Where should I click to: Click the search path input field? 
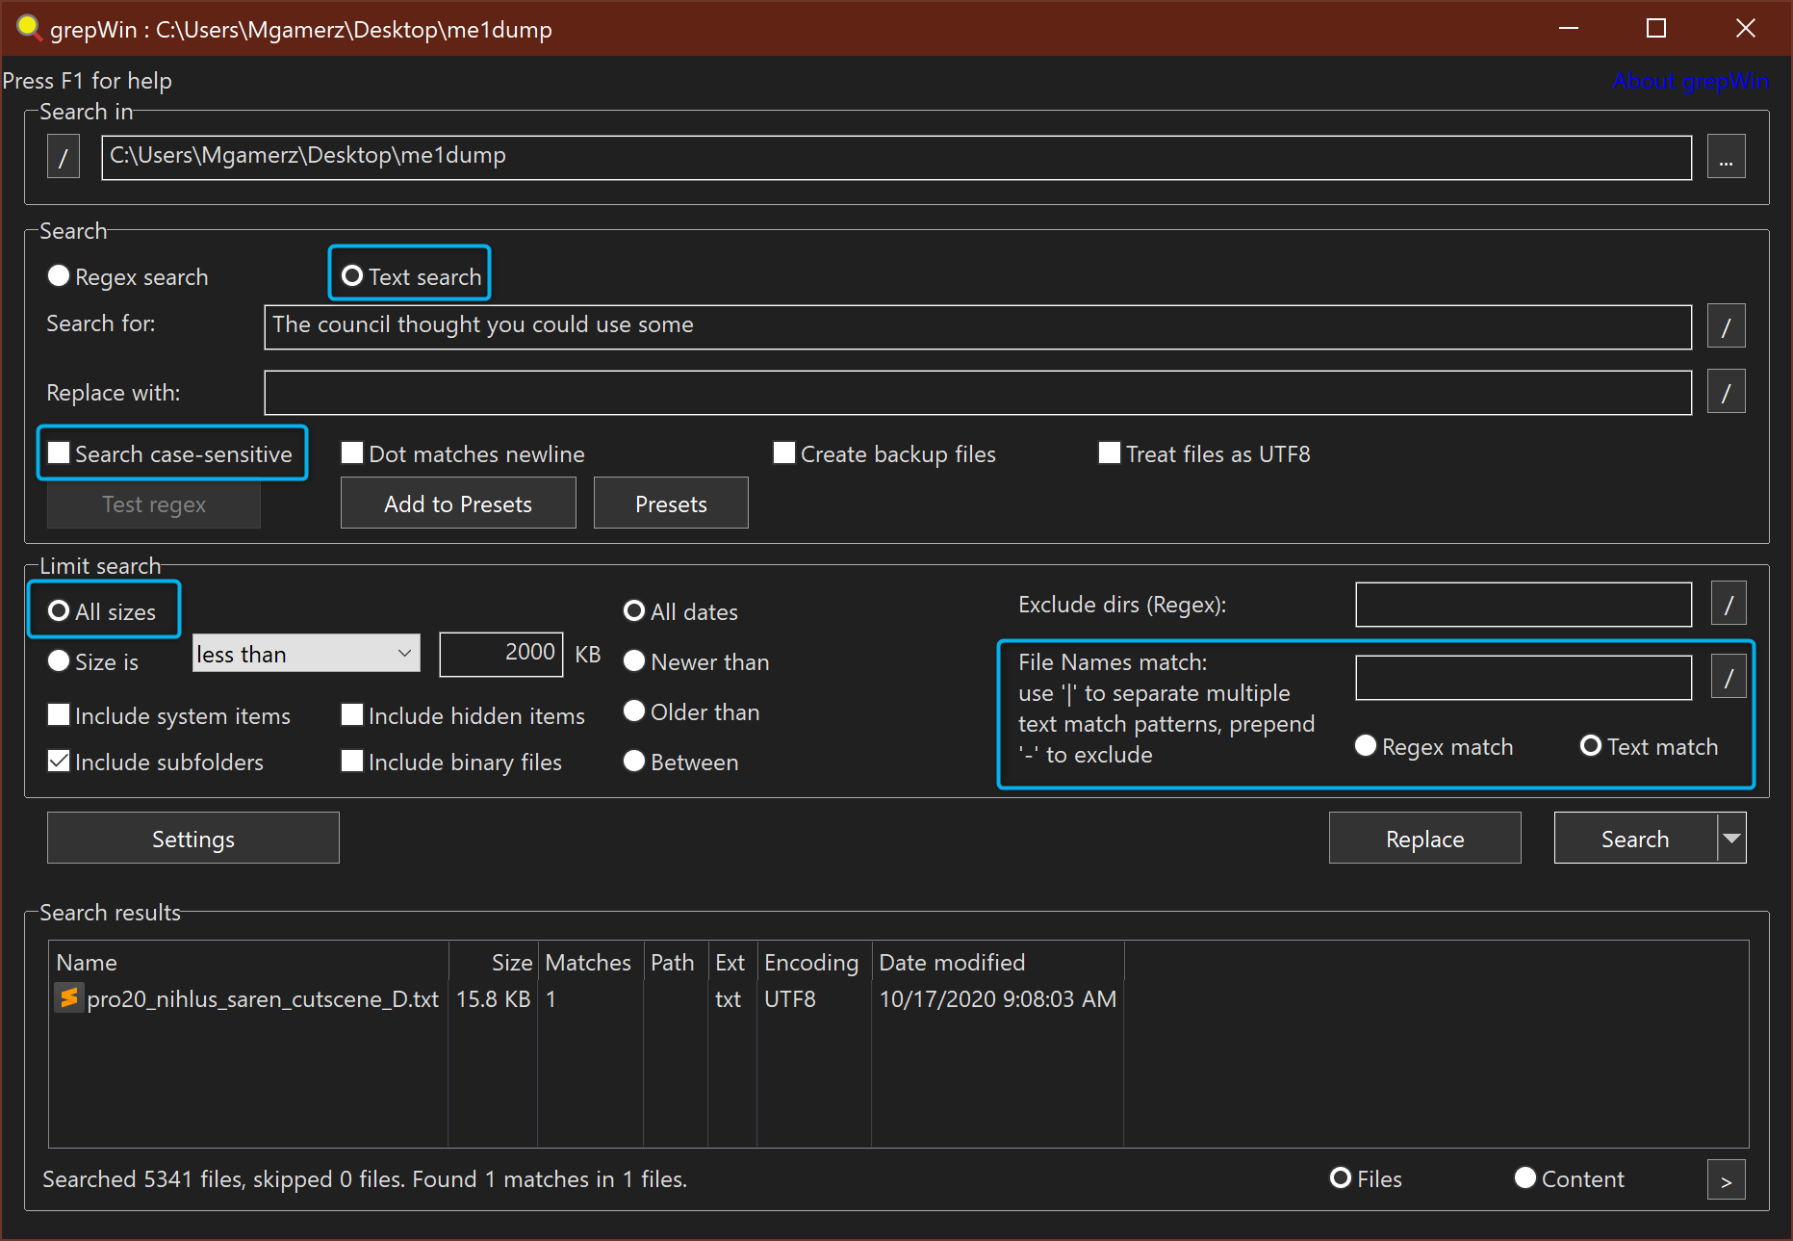coord(896,157)
